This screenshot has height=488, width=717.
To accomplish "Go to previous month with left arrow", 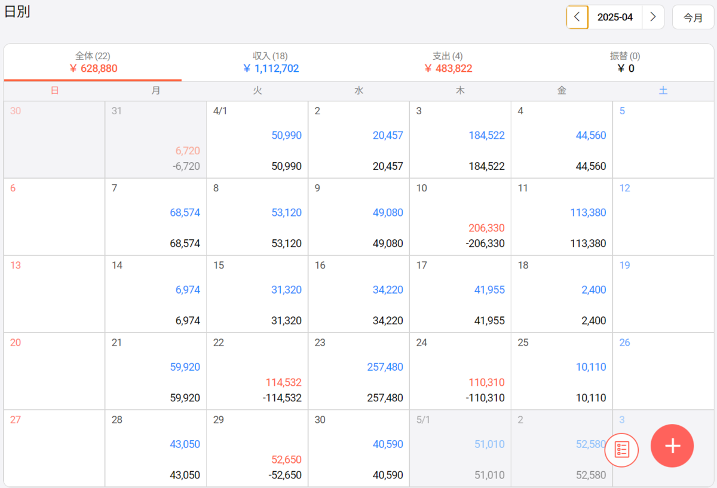I will coord(577,17).
